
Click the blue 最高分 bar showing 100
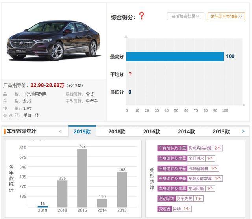tap(175, 57)
